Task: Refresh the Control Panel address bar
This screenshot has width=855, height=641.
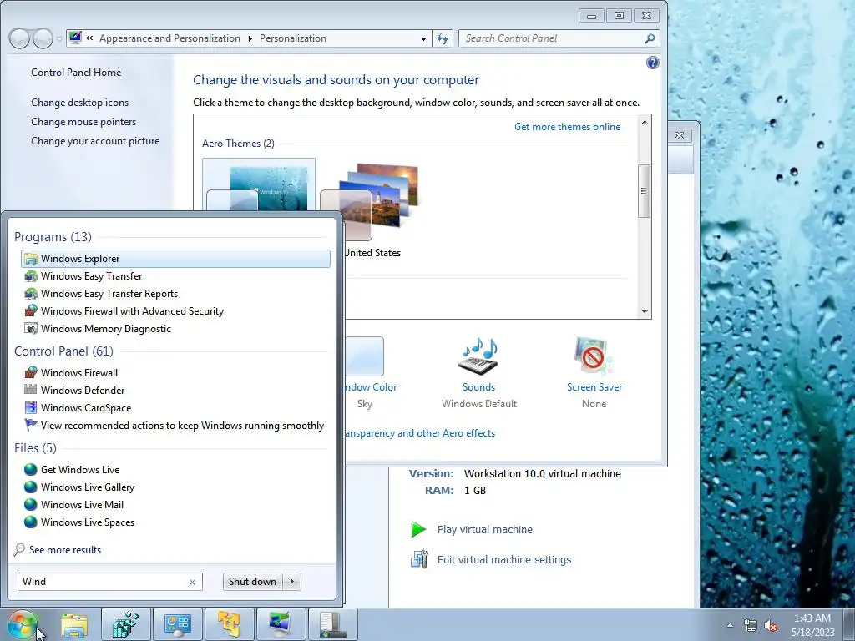Action: 443,38
